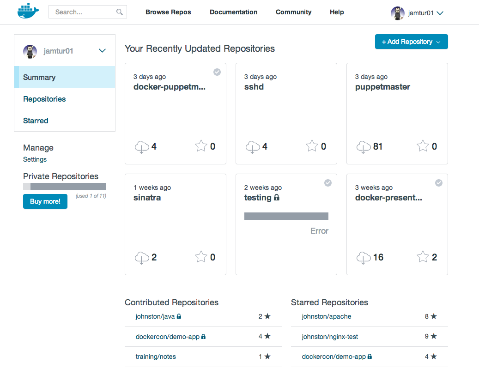This screenshot has height=369, width=479.
Task: Click the "(used 1 of 11)" text
Action: 91,196
